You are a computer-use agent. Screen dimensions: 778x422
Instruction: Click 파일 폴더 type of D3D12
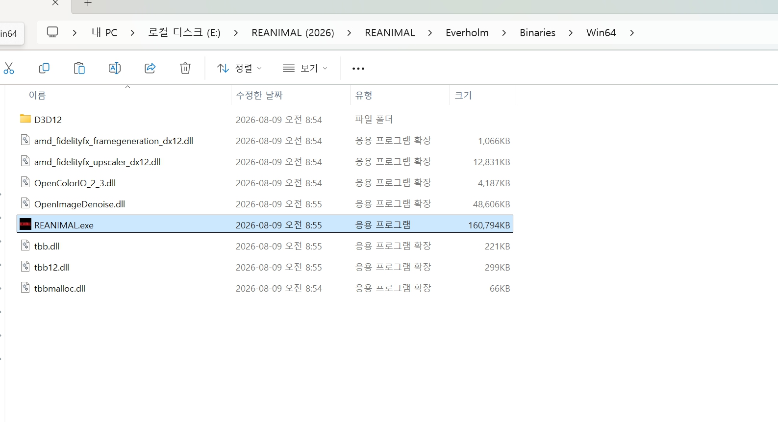[x=374, y=119]
